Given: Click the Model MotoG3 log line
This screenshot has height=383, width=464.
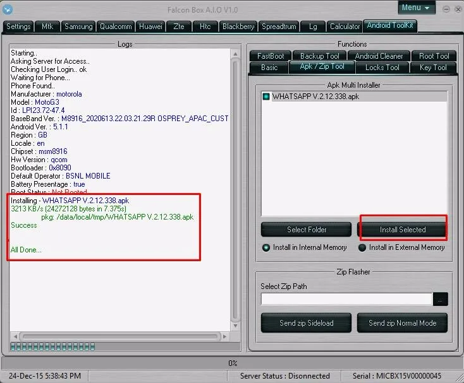Looking at the screenshot, I should (35, 102).
